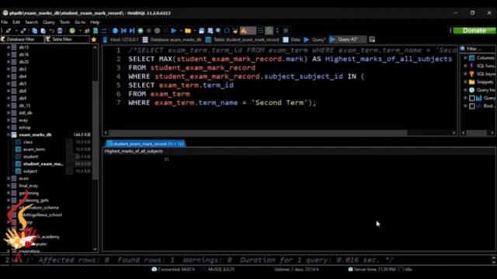Click the database tree vertical scrollbar
497x279 pixels.
point(95,148)
